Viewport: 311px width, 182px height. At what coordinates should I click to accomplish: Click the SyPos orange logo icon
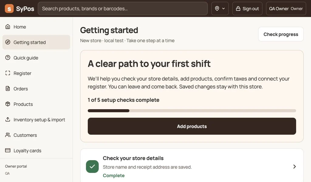[x=9, y=8]
